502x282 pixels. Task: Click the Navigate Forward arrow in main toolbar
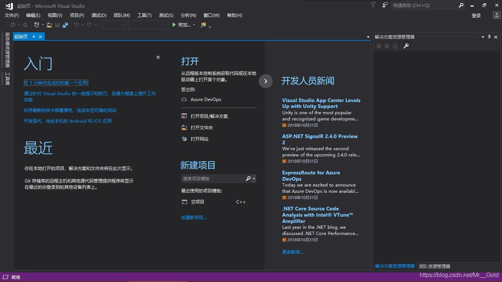25,25
